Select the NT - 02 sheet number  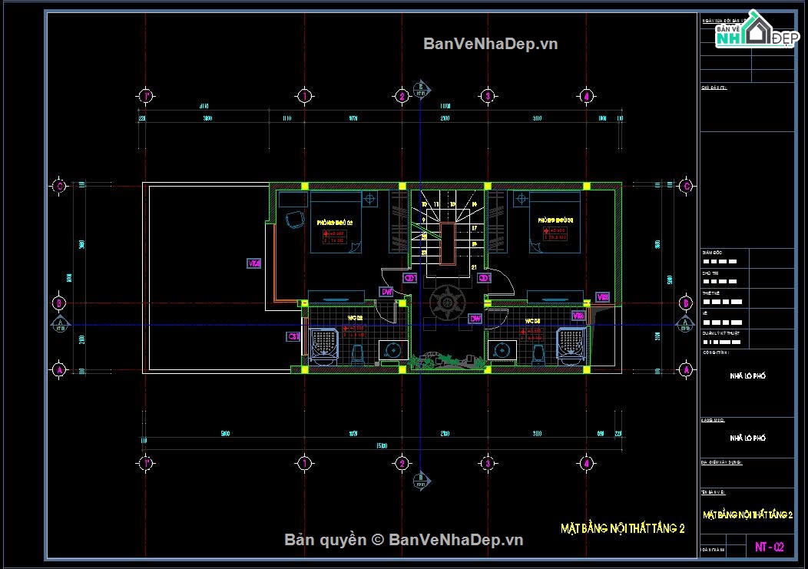(769, 547)
